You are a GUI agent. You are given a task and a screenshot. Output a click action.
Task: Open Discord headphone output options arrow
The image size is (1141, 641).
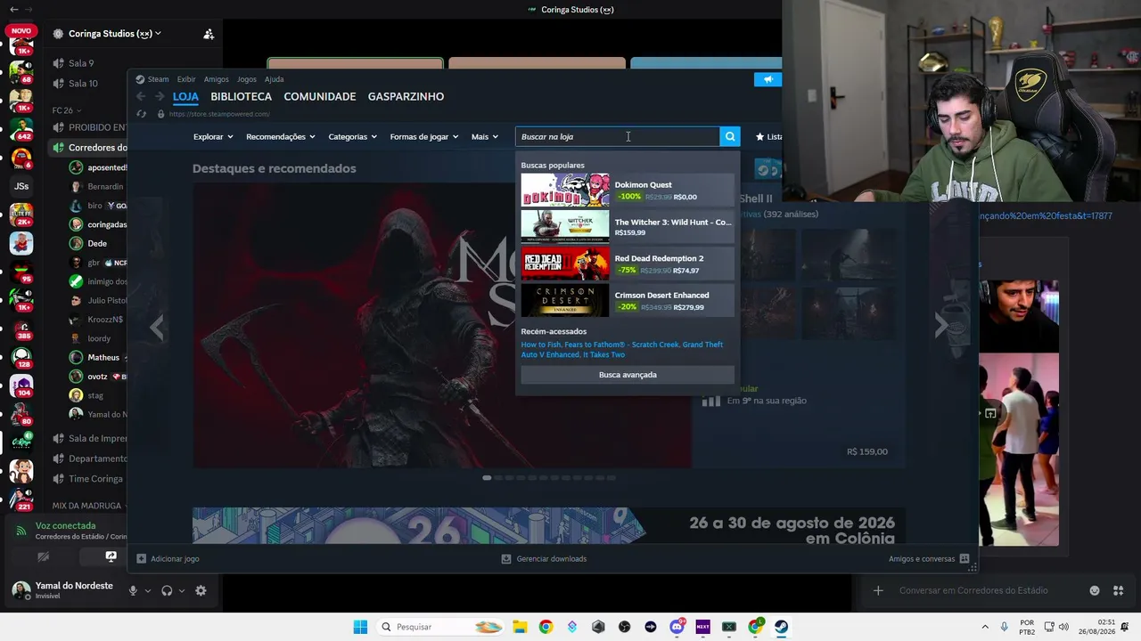pyautogui.click(x=182, y=590)
